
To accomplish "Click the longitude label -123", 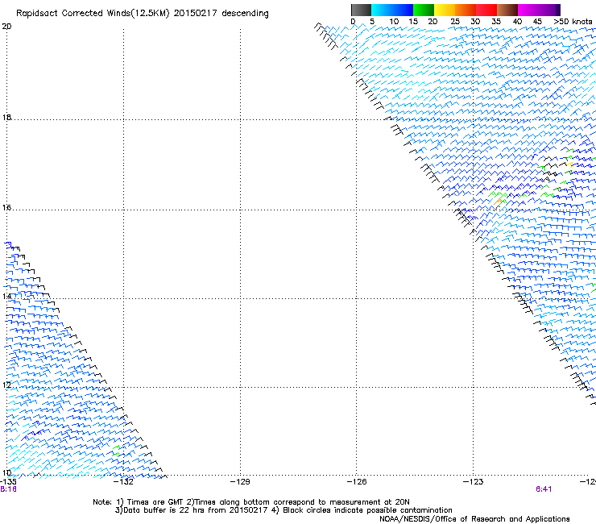I will point(474,482).
